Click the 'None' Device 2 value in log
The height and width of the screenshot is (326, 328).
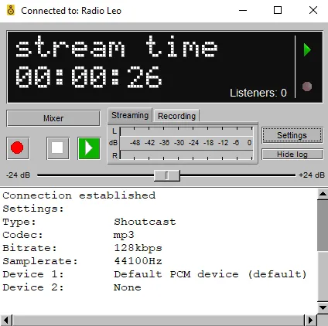point(128,287)
